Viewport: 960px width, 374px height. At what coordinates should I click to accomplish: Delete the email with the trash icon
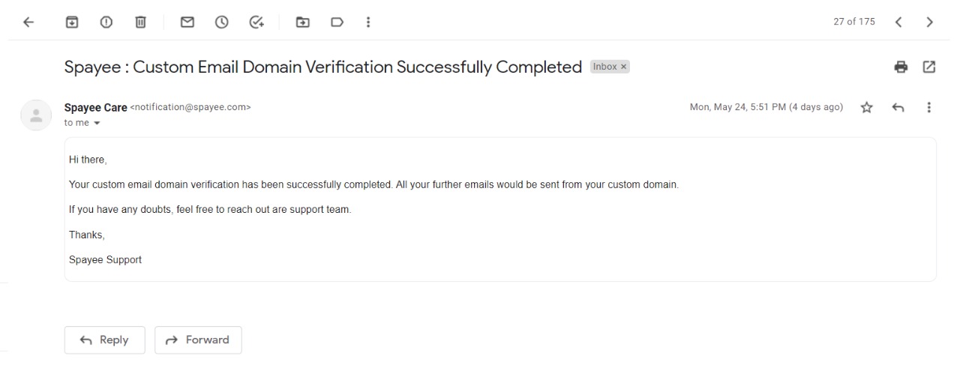[x=140, y=22]
